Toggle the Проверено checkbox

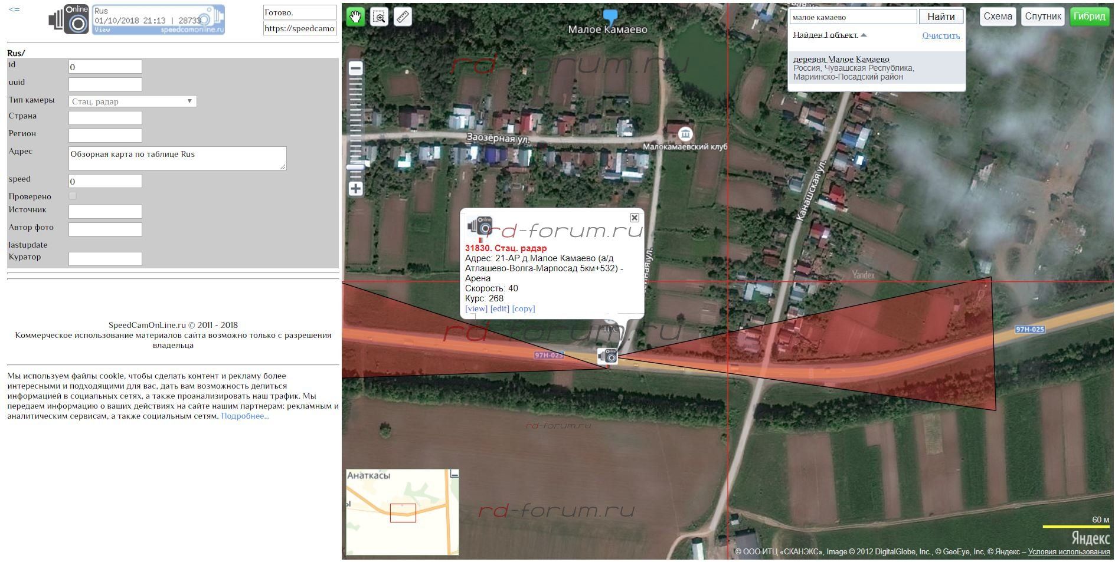[73, 196]
